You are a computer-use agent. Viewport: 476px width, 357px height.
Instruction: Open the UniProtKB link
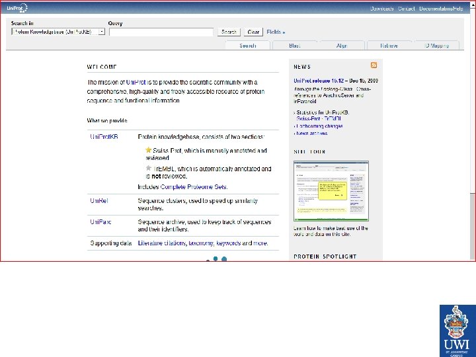click(x=104, y=137)
